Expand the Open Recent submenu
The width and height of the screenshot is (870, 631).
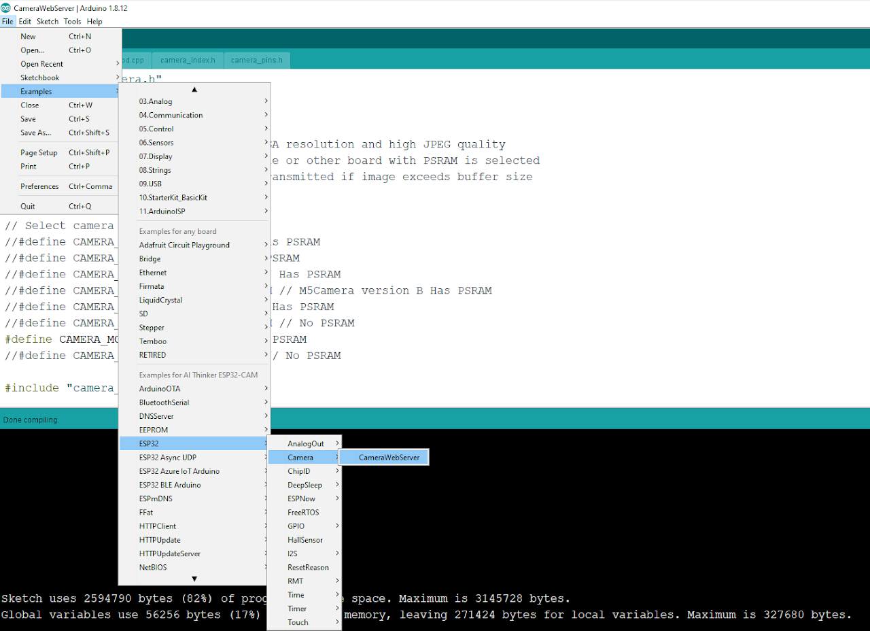tap(60, 64)
